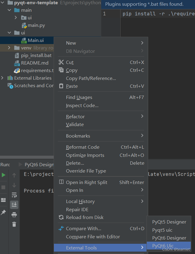Click the venv folder icon

coord(17,48)
